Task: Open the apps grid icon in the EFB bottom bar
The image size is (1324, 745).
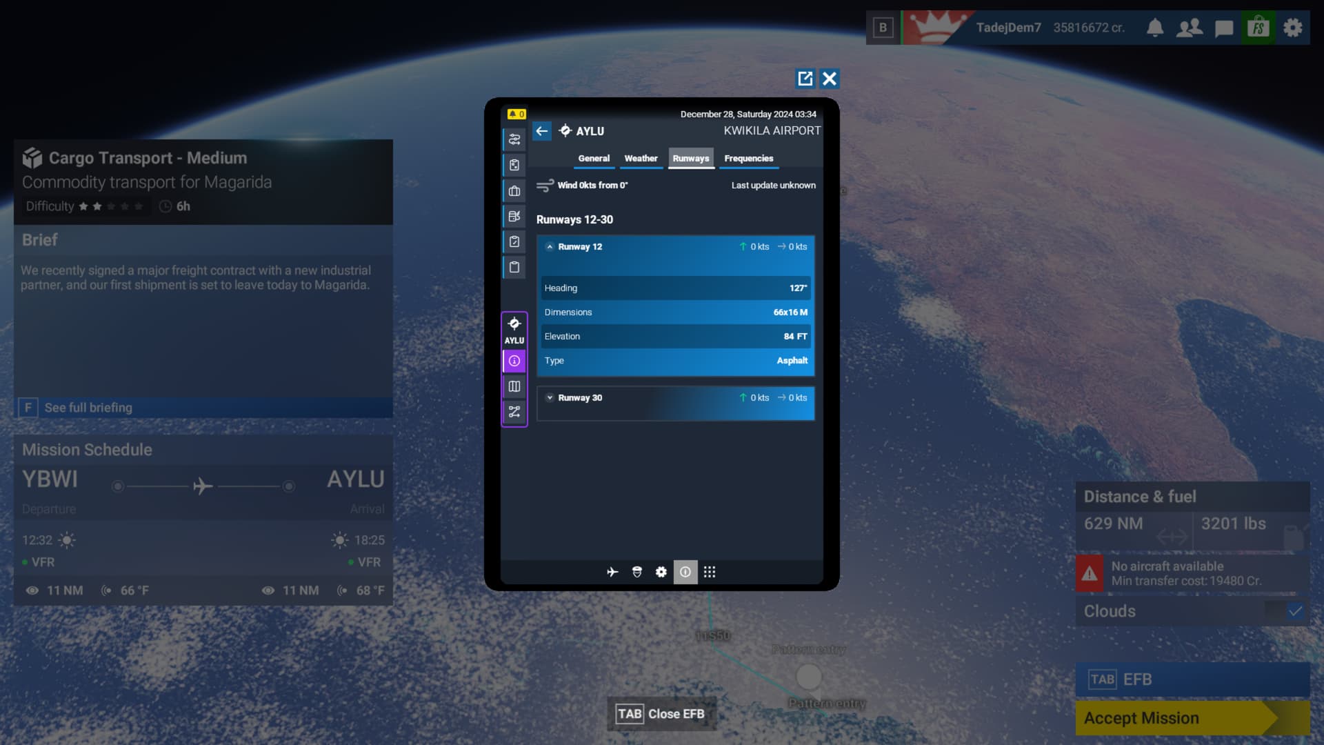Action: [x=710, y=572]
